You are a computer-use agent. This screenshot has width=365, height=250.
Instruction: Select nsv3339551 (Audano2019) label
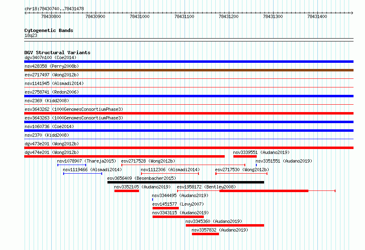(x=261, y=152)
